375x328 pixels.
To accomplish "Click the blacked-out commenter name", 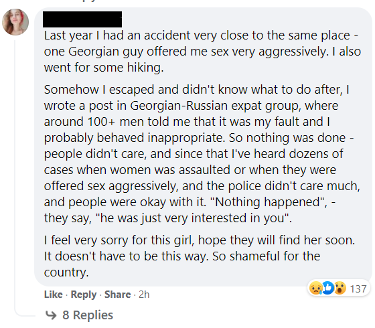I will click(x=82, y=19).
